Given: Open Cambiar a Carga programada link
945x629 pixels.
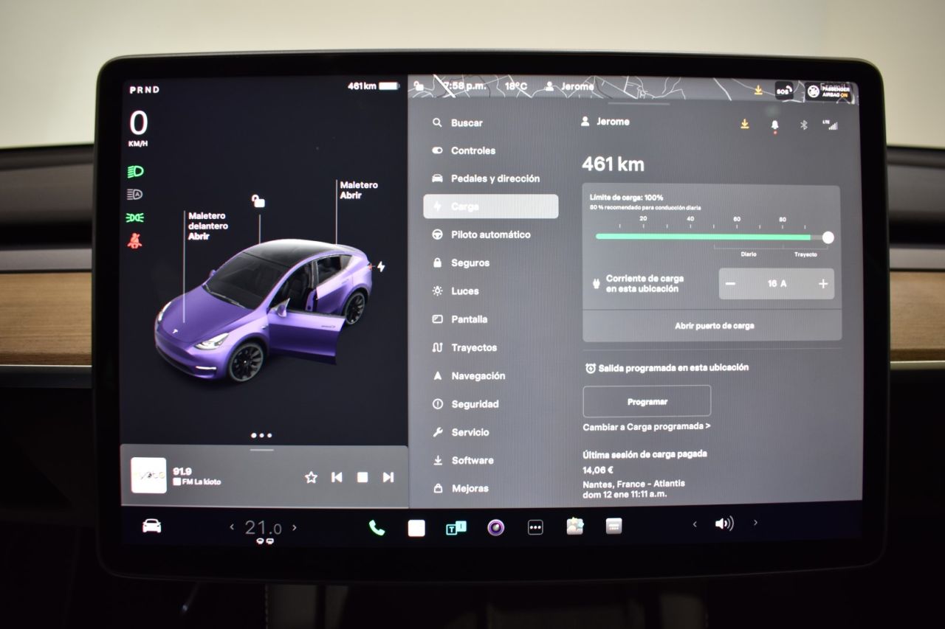Looking at the screenshot, I should pyautogui.click(x=647, y=426).
